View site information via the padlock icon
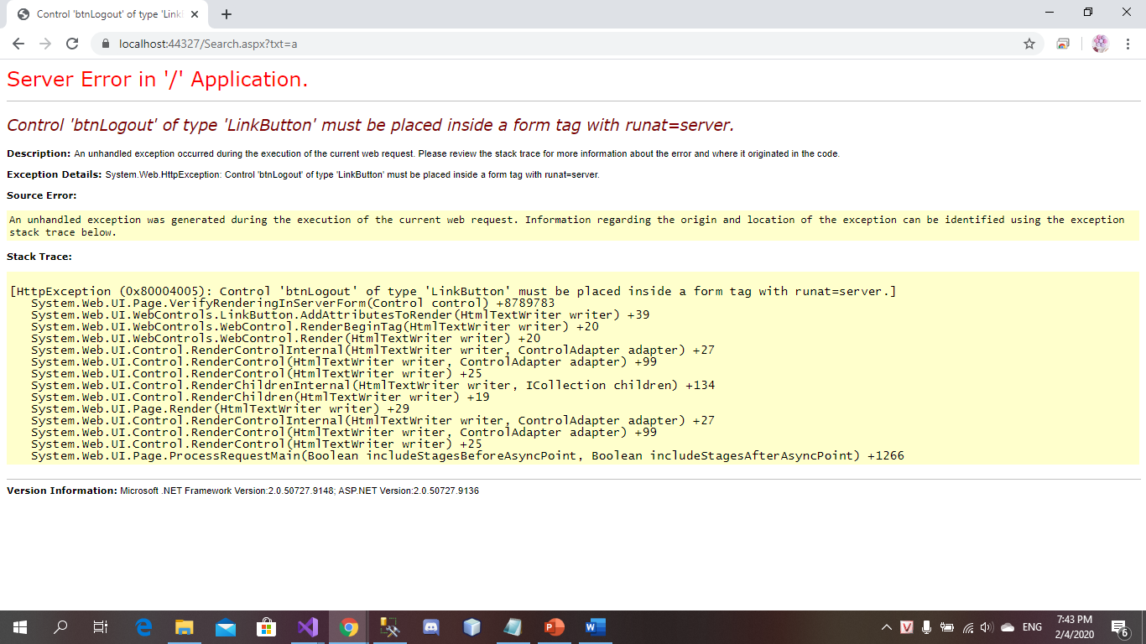1146x644 pixels. [106, 44]
